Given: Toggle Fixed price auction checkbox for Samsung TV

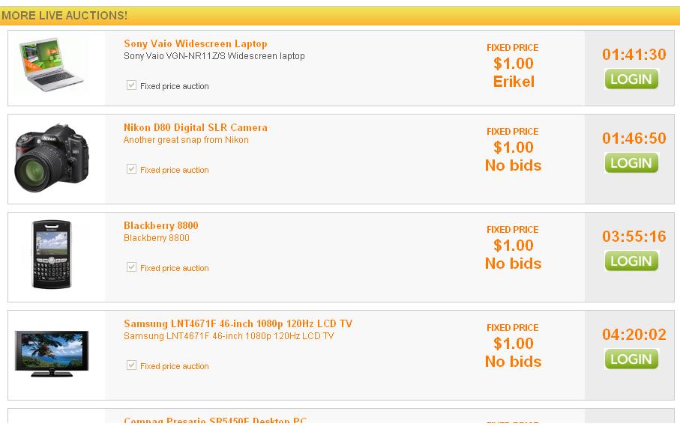Looking at the screenshot, I should [x=131, y=365].
